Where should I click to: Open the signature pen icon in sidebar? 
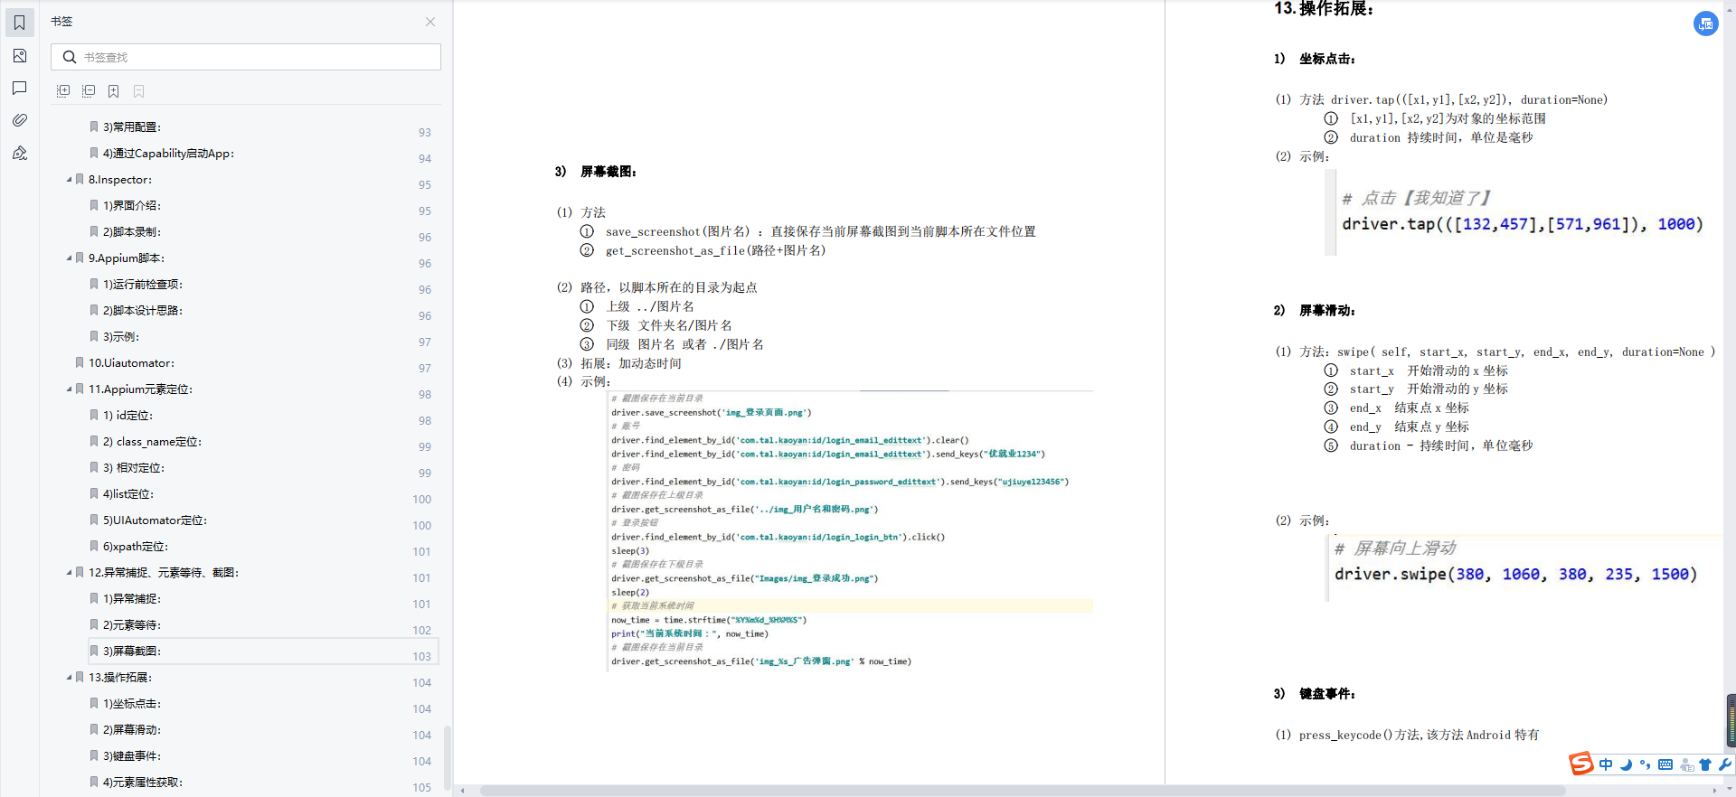click(20, 153)
